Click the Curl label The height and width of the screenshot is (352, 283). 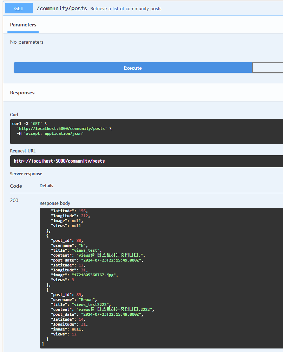(x=14, y=114)
